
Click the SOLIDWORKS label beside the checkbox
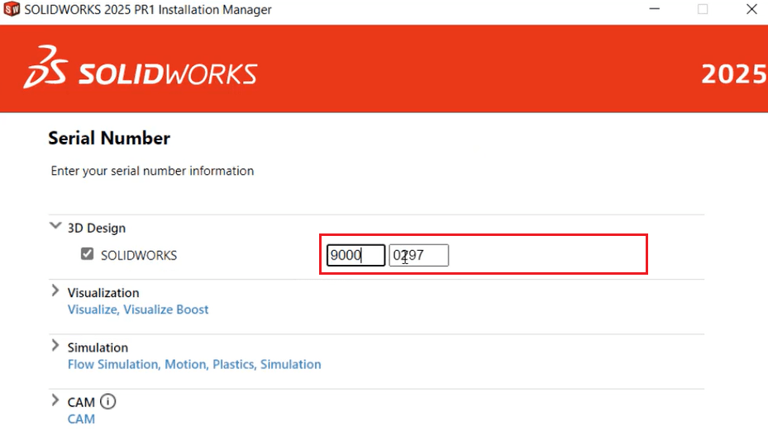(139, 256)
